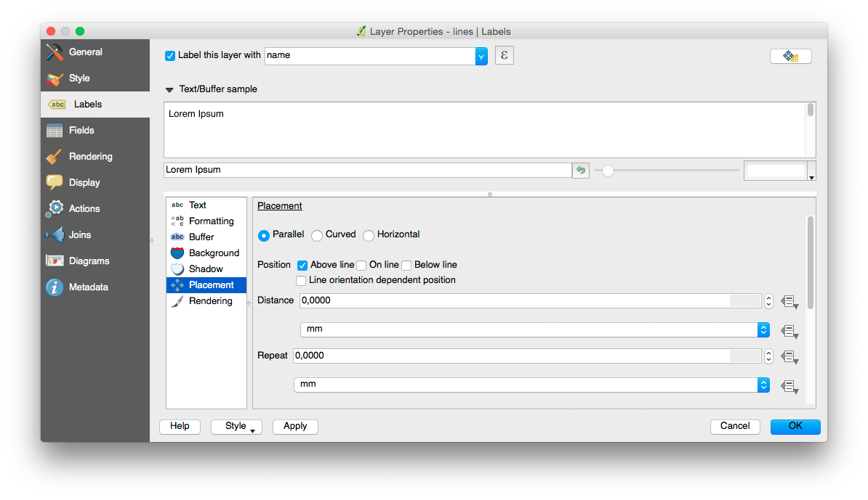
Task: Click the label field name input box
Action: pos(370,56)
